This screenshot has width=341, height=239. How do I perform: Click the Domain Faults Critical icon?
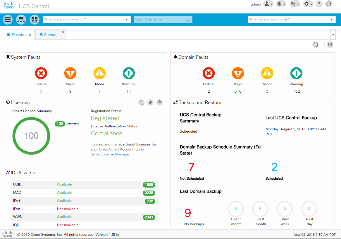point(209,73)
